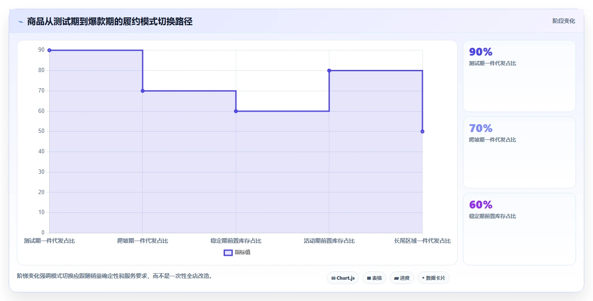This screenshot has height=301, width=593.
Task: Click the chart title 商品从测试期到爆款期的履约模式切换路径
Action: coord(110,21)
